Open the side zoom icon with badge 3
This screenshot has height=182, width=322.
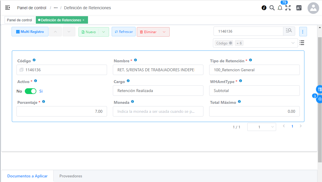pyautogui.click(x=319, y=99)
